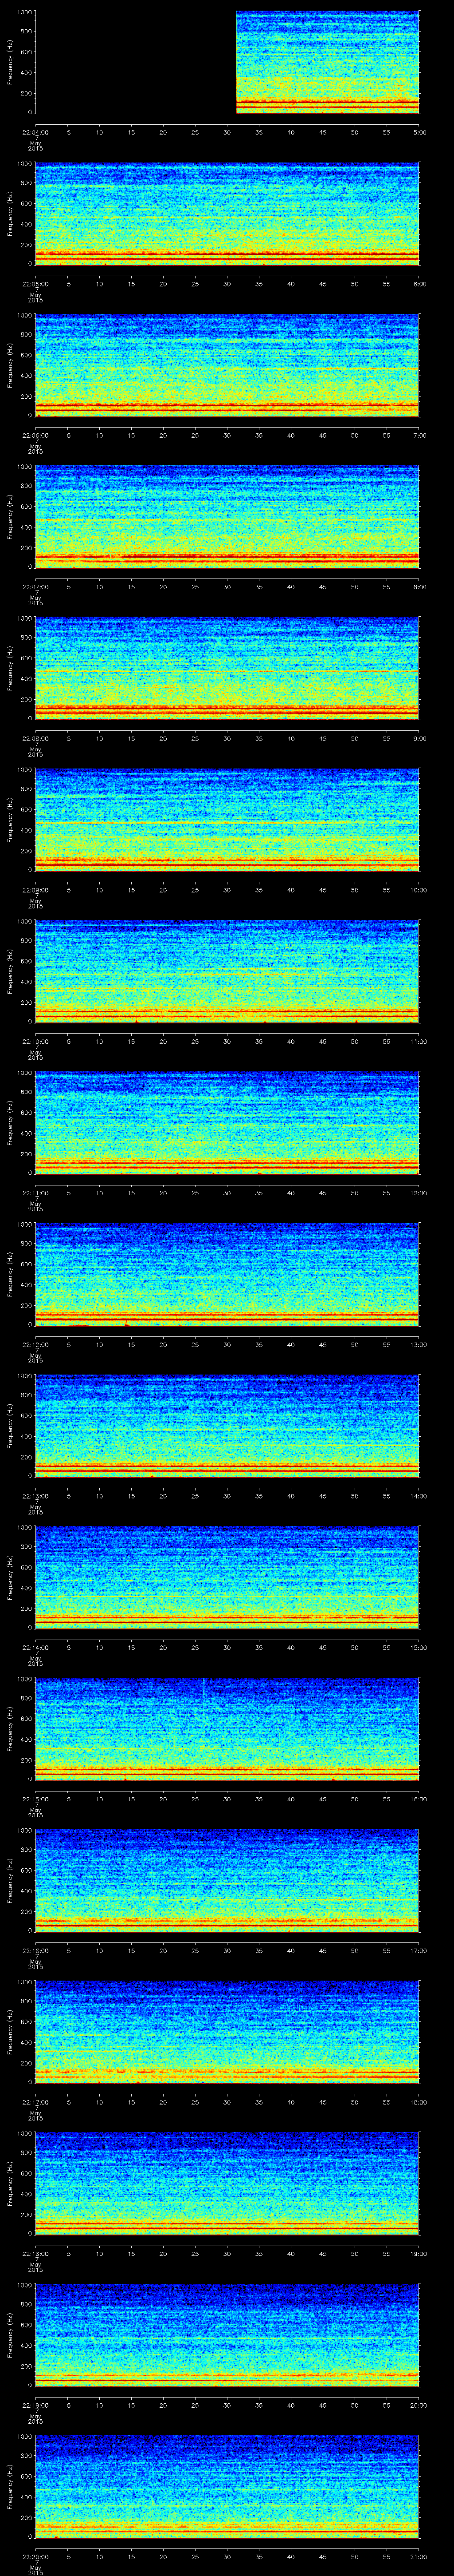The height and width of the screenshot is (2576, 454).
Task: Open the spectrogram panel beginning at 22:15:00
Action: coord(227,1728)
